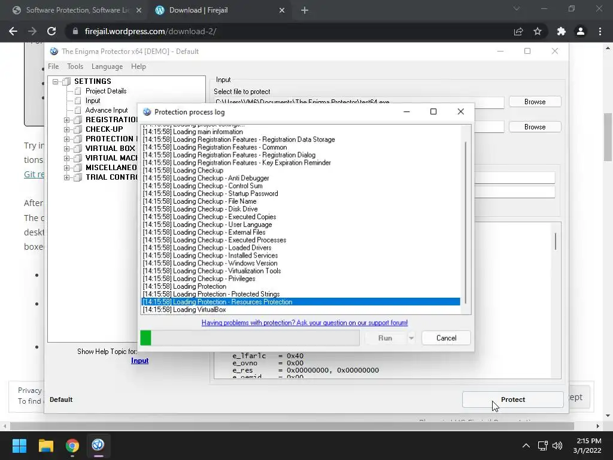Screen dimensions: 613x460
Task: Switch to Download | Firejail tab
Action: coord(220,10)
